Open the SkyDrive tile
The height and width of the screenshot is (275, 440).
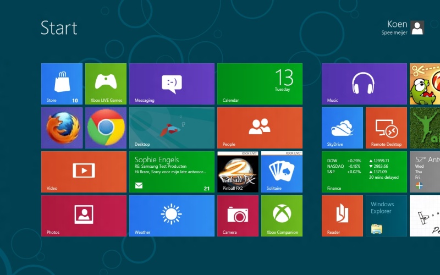pos(342,128)
